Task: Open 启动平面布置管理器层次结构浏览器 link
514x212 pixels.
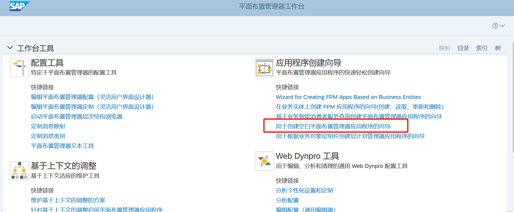Action: coord(77,117)
